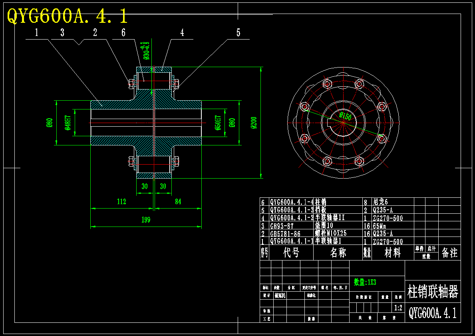Select the Ø200 outer diameter dimension
Image resolution: width=475 pixels, height=336 pixels.
tap(254, 123)
